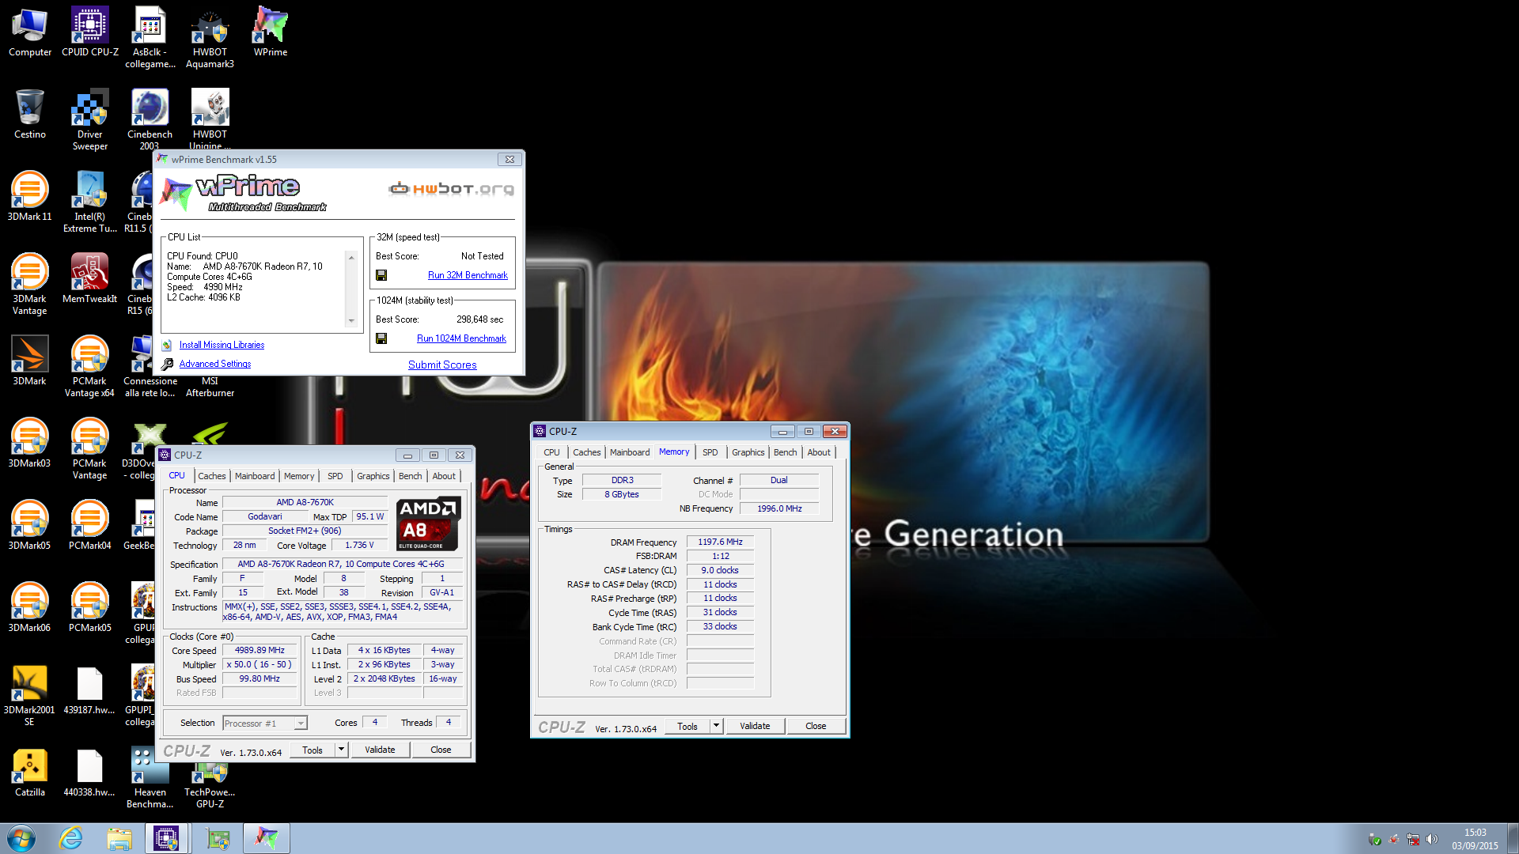
Task: Expand the Tools dropdown arrow in right CPU-Z
Action: tap(716, 726)
